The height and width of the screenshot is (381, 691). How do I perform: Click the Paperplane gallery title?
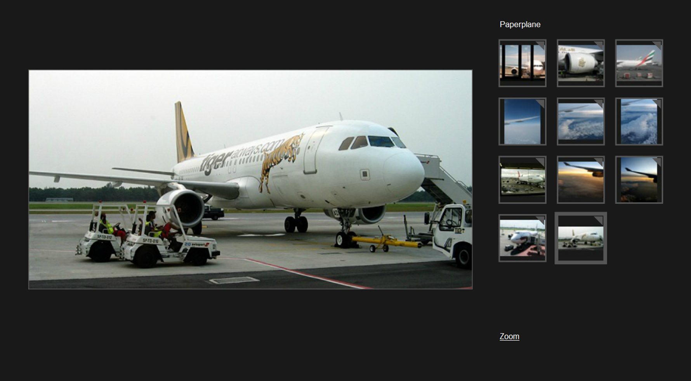coord(520,24)
